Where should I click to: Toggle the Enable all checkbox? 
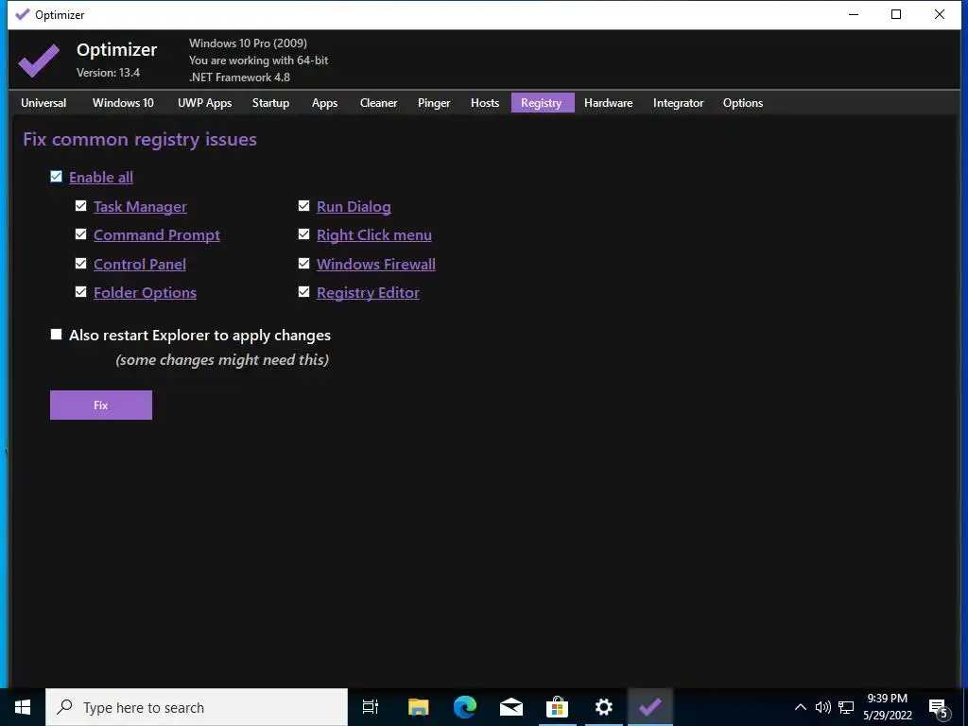(56, 177)
